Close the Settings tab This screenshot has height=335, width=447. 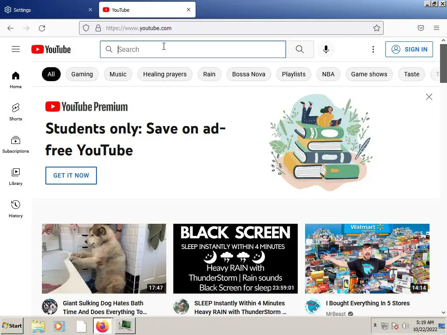90,10
